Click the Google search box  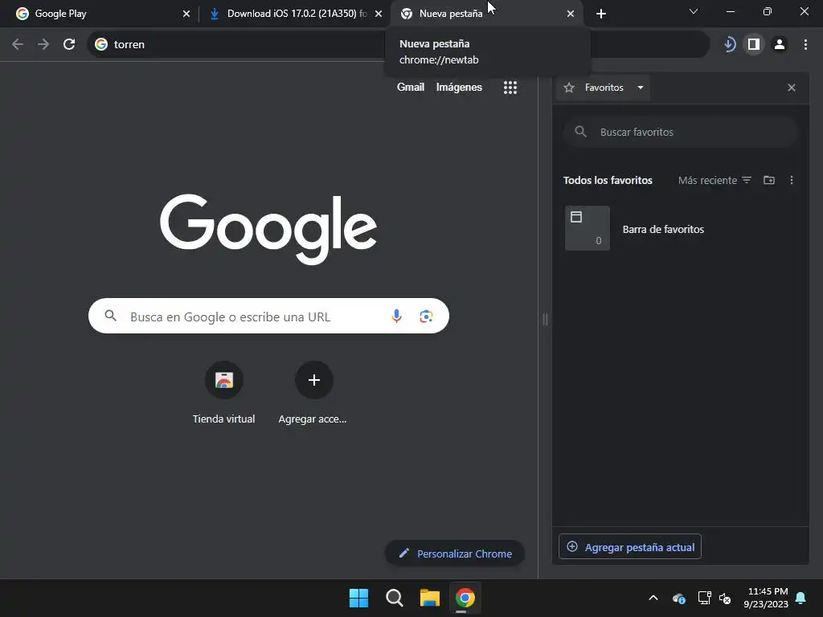268,316
